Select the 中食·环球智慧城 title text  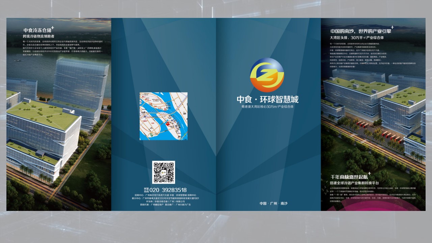click(x=267, y=100)
